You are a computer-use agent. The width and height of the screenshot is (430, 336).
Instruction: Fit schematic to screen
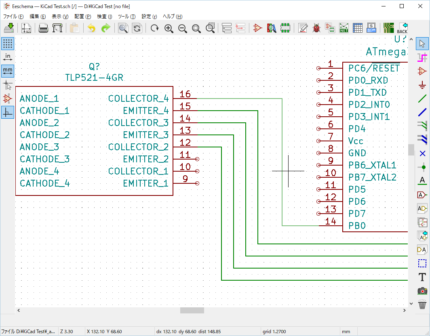196,28
